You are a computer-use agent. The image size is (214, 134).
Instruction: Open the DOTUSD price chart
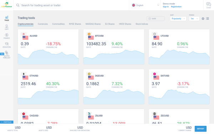tap(179, 97)
